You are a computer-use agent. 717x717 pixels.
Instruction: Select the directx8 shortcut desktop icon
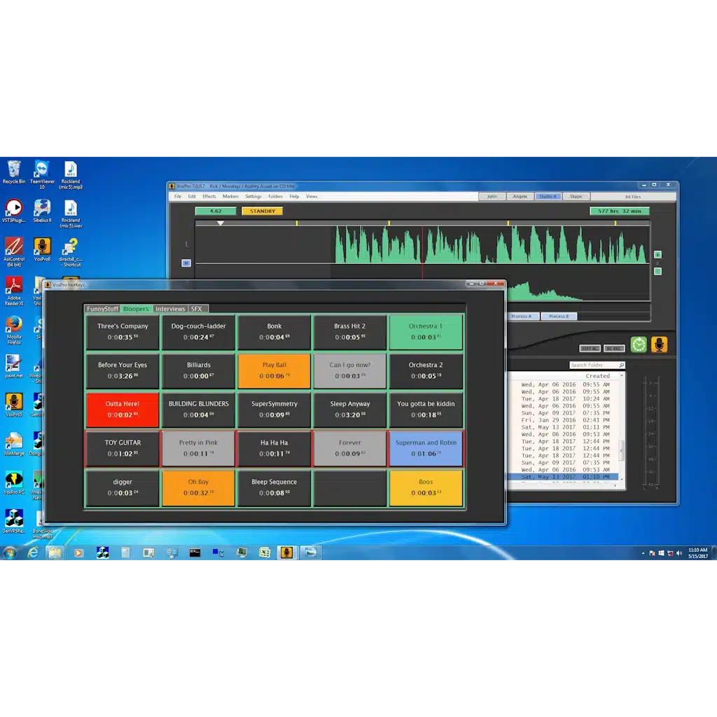pyautogui.click(x=71, y=252)
